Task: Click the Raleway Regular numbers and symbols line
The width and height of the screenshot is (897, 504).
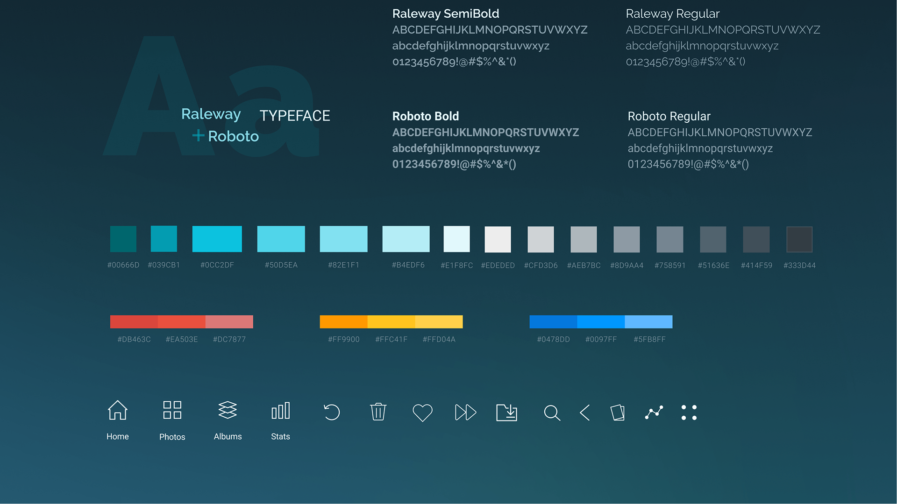Action: (x=685, y=62)
